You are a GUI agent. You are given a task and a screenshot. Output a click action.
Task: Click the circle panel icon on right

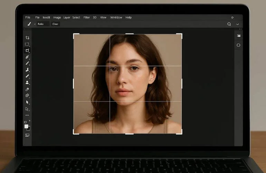click(x=238, y=45)
